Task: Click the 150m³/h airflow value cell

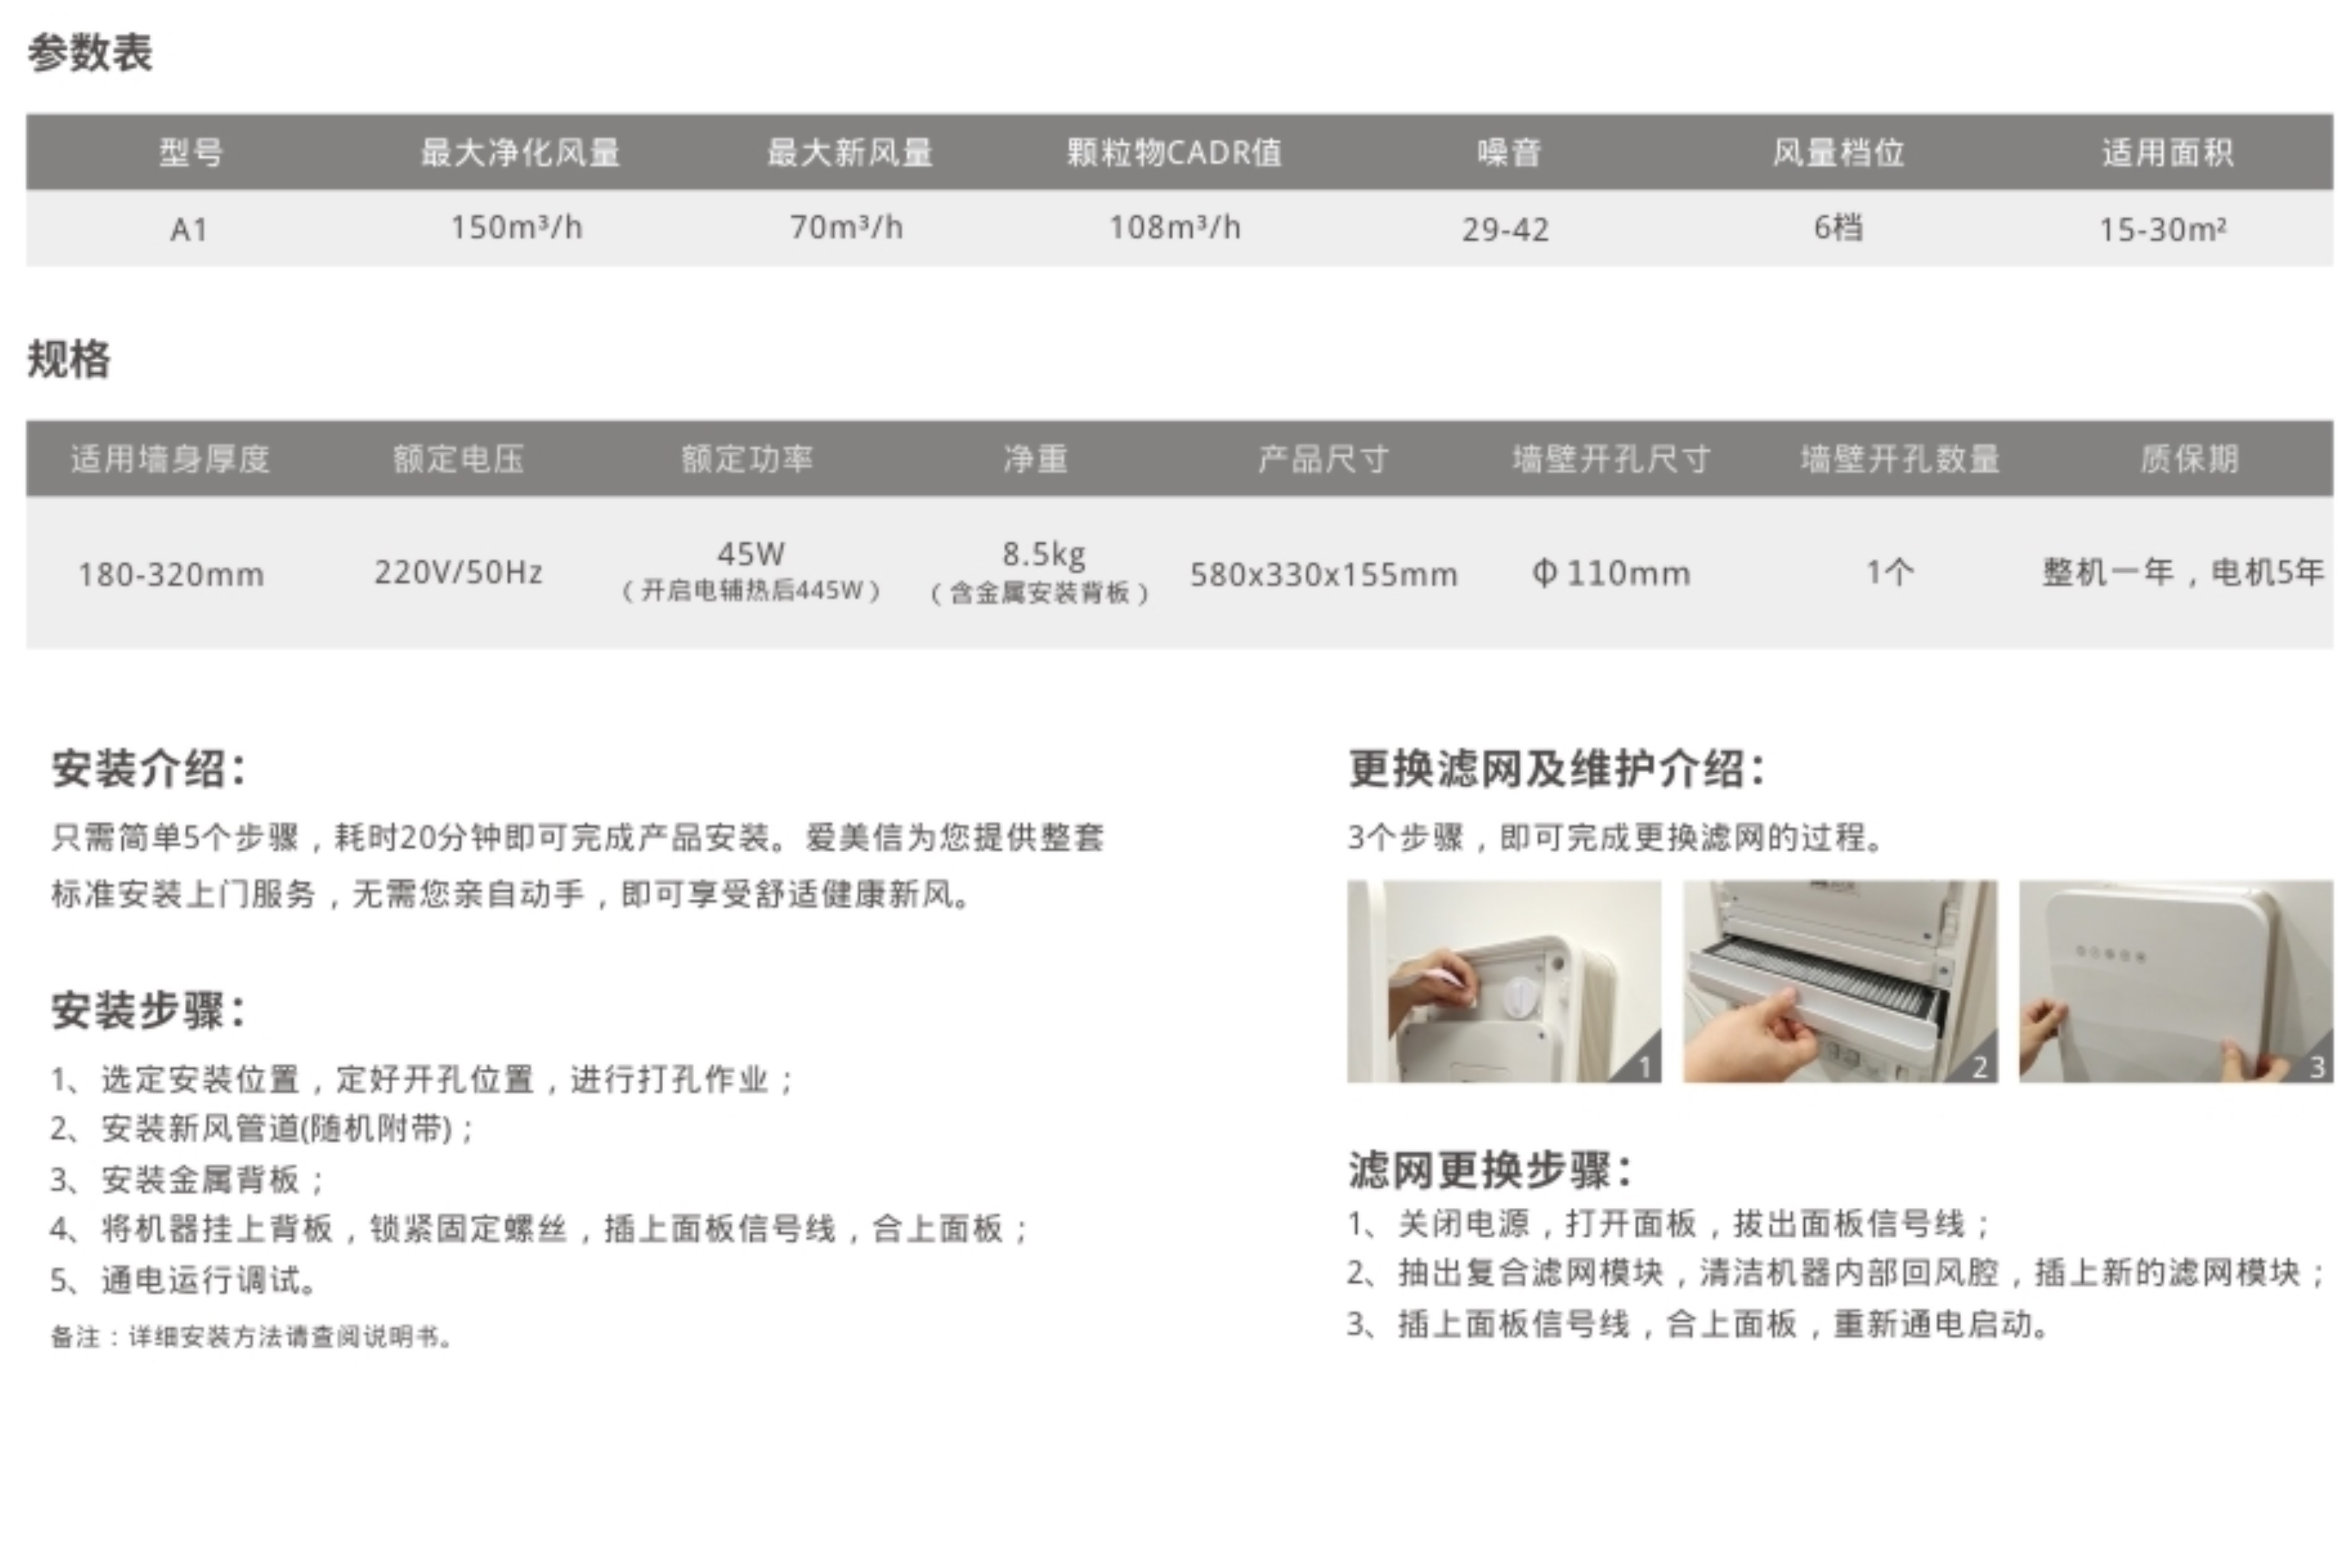Action: [x=516, y=228]
